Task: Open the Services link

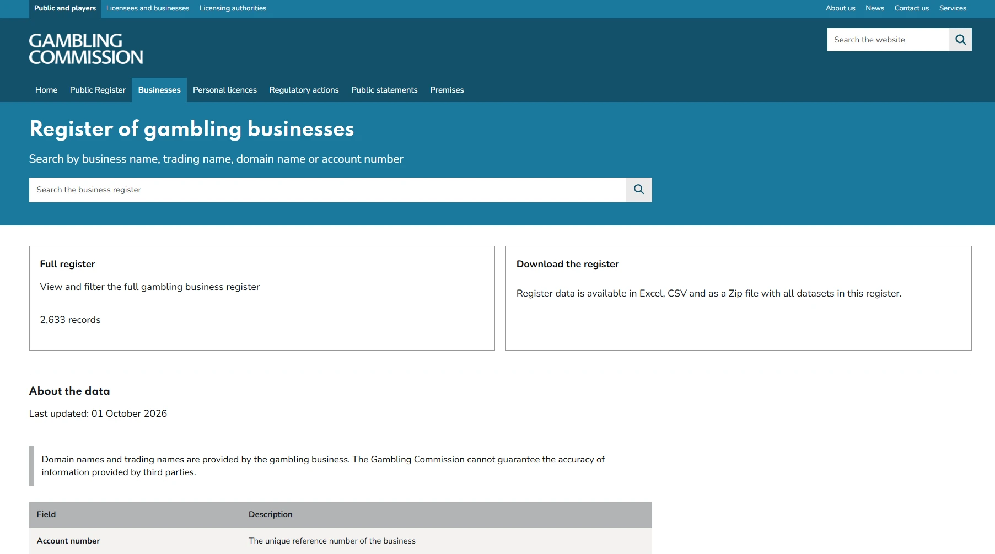Action: tap(953, 8)
